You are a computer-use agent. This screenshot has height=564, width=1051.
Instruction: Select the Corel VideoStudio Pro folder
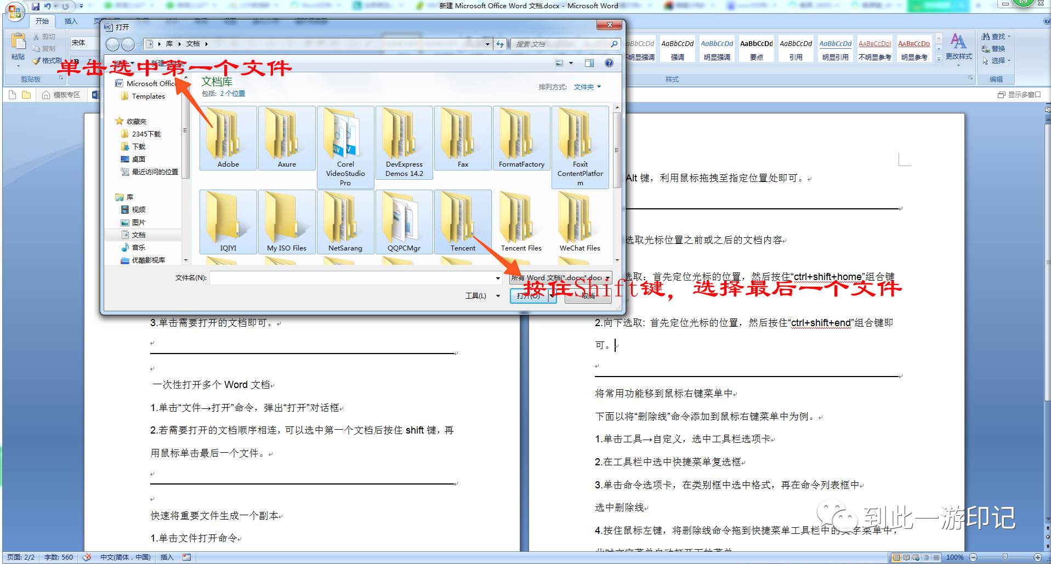point(345,147)
